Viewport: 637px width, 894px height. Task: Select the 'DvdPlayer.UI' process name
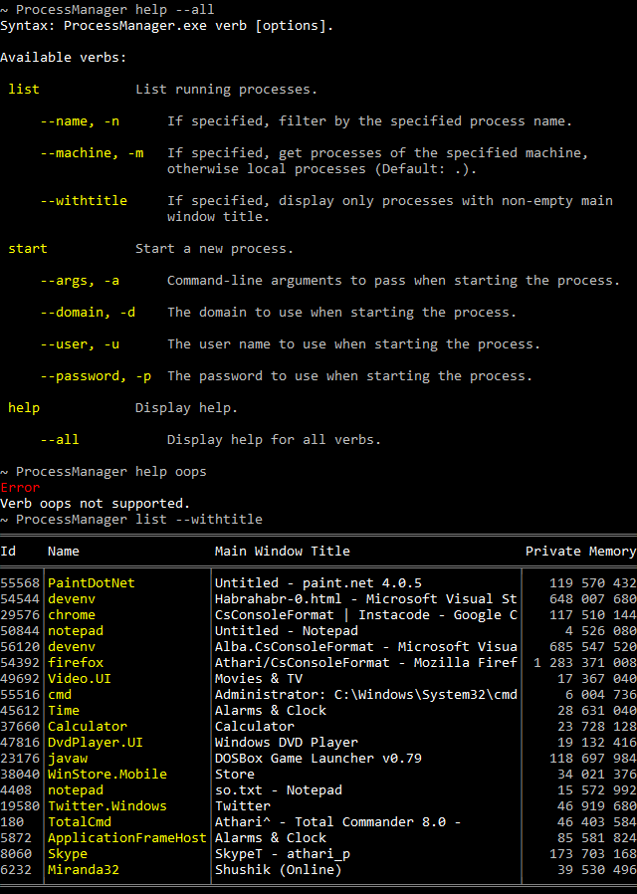tap(96, 743)
